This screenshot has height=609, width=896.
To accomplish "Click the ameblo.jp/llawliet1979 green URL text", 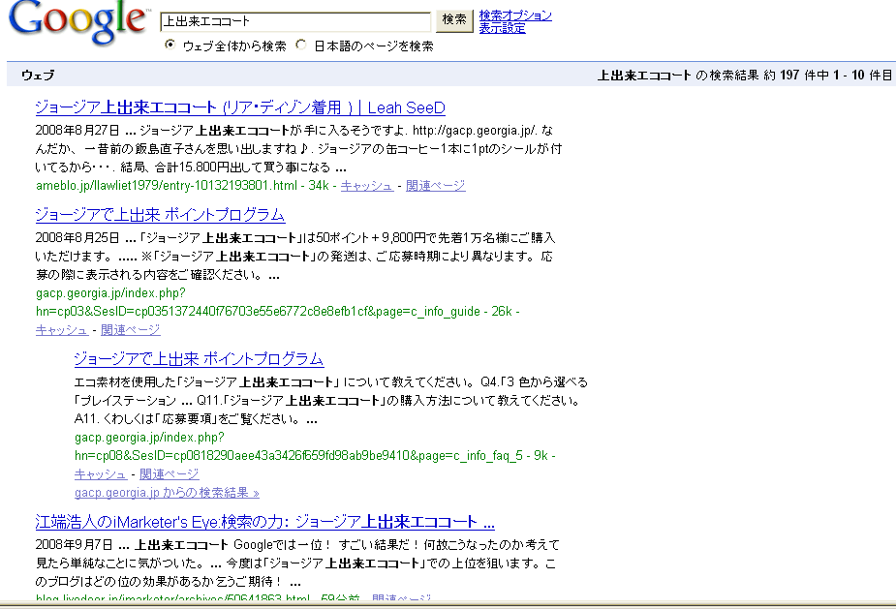I will coord(167,186).
